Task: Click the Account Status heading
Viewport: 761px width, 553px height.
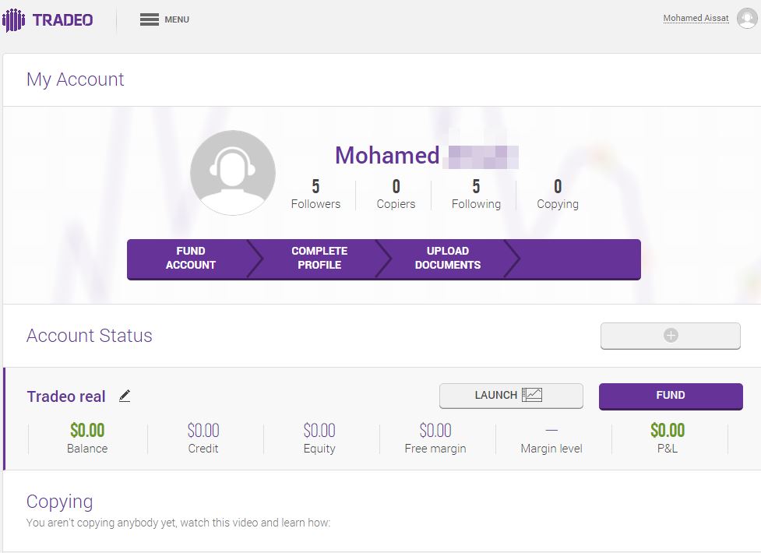Action: [90, 336]
